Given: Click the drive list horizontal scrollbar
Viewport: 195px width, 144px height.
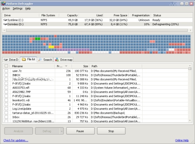Looking at the screenshot, I should (x=97, y=30).
